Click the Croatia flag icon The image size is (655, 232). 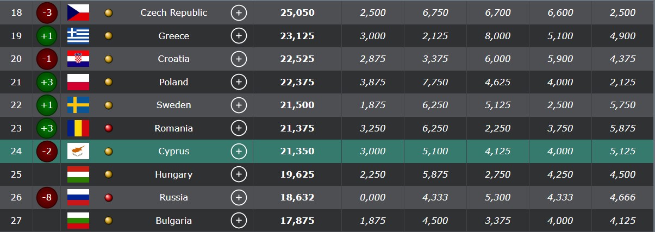78,59
